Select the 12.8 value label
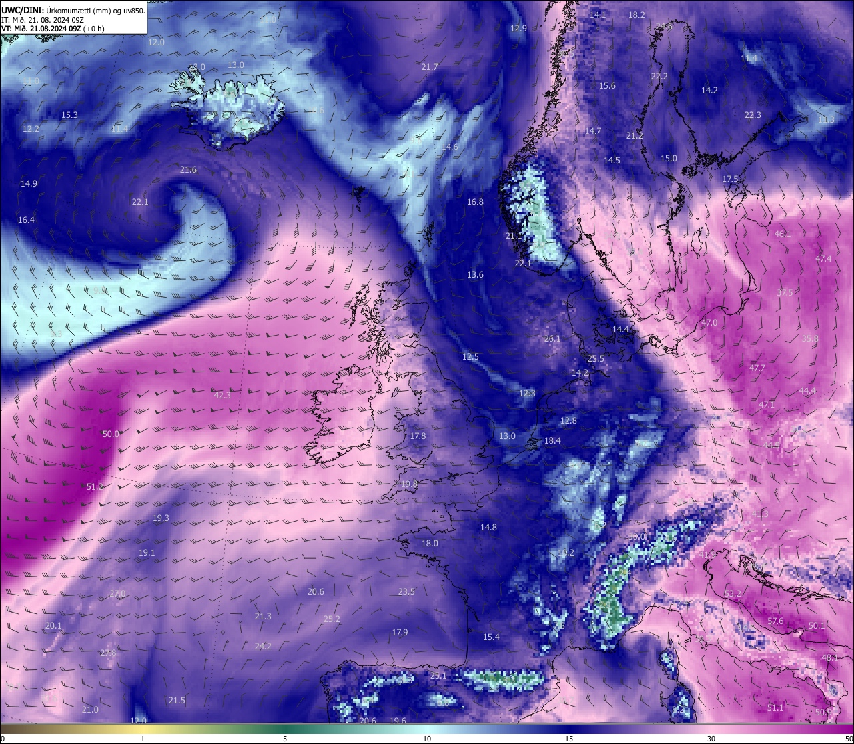The height and width of the screenshot is (744, 854). tap(568, 420)
